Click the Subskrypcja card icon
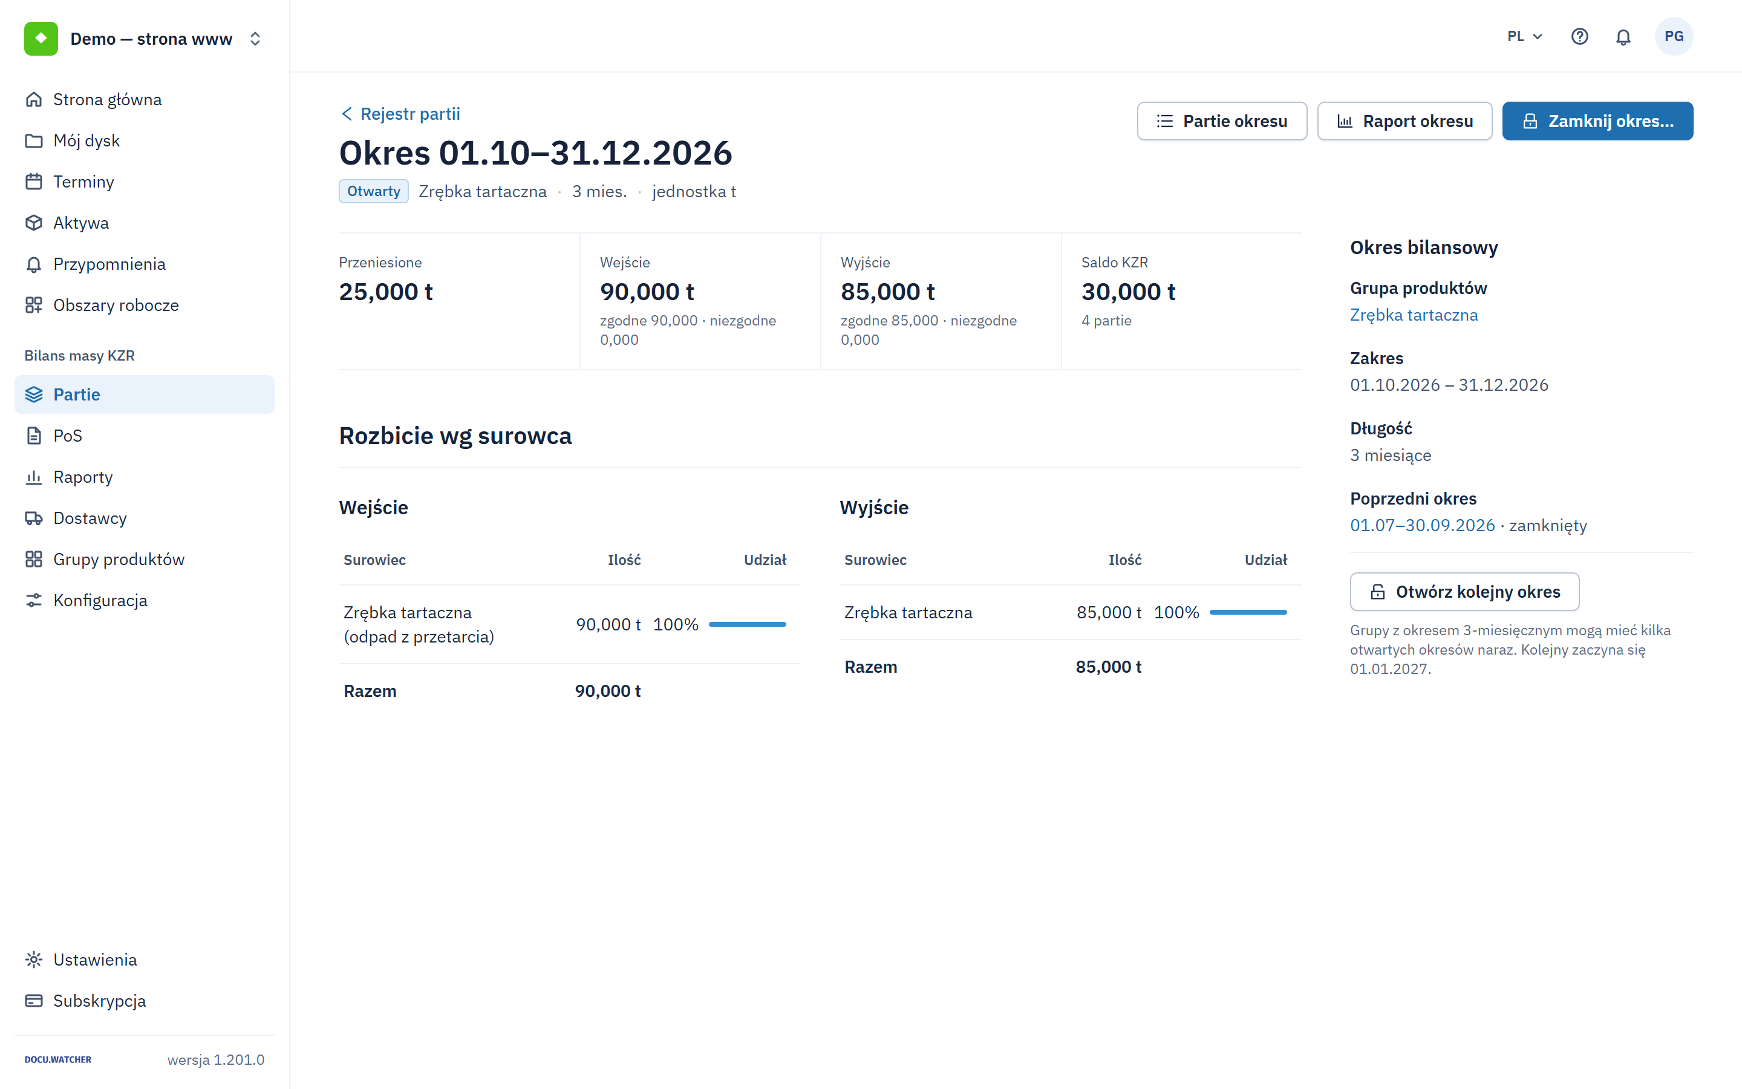 coord(34,1001)
